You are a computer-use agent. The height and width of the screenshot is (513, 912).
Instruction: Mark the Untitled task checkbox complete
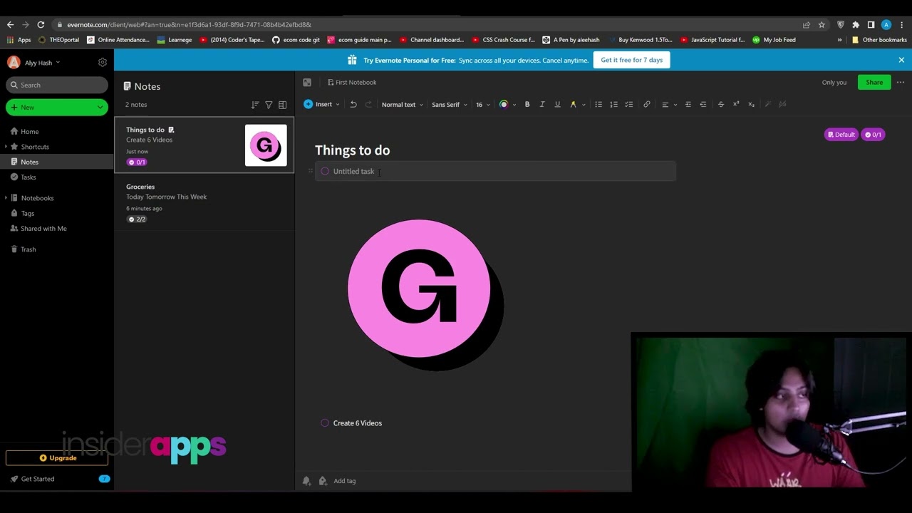pos(325,172)
